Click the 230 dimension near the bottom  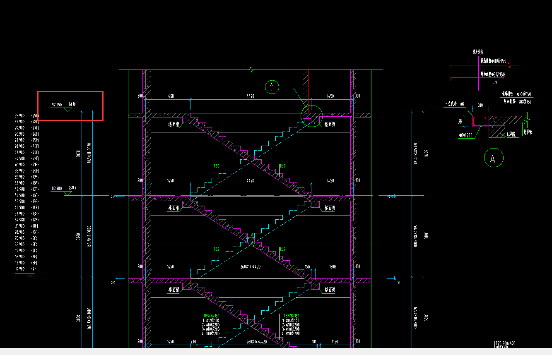coord(193,342)
